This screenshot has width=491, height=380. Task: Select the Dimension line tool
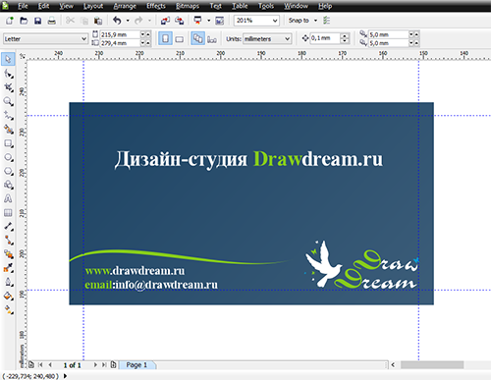coord(8,227)
